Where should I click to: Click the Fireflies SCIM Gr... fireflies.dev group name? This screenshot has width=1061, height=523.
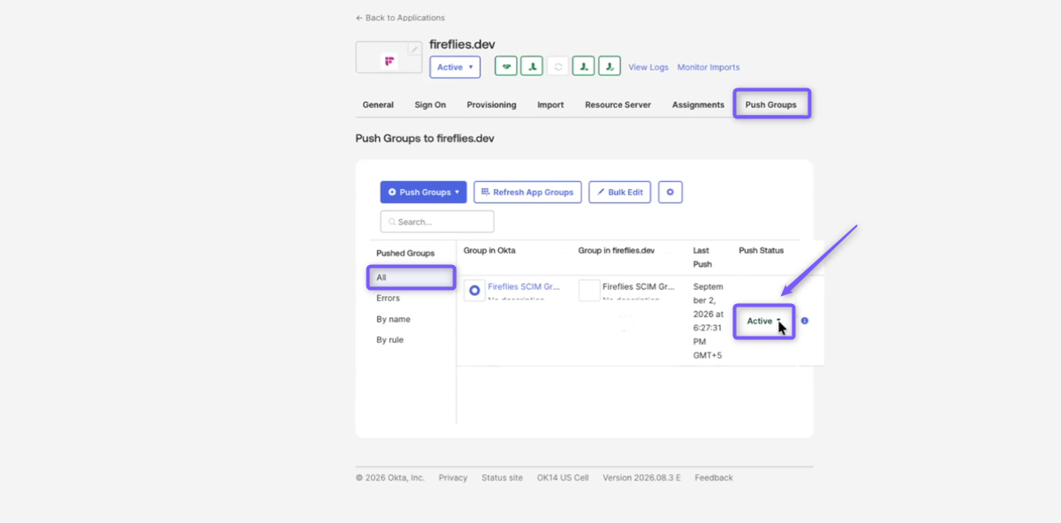[639, 286]
